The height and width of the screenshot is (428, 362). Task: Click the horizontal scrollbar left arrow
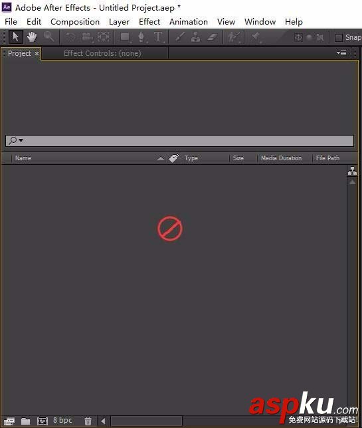103,421
